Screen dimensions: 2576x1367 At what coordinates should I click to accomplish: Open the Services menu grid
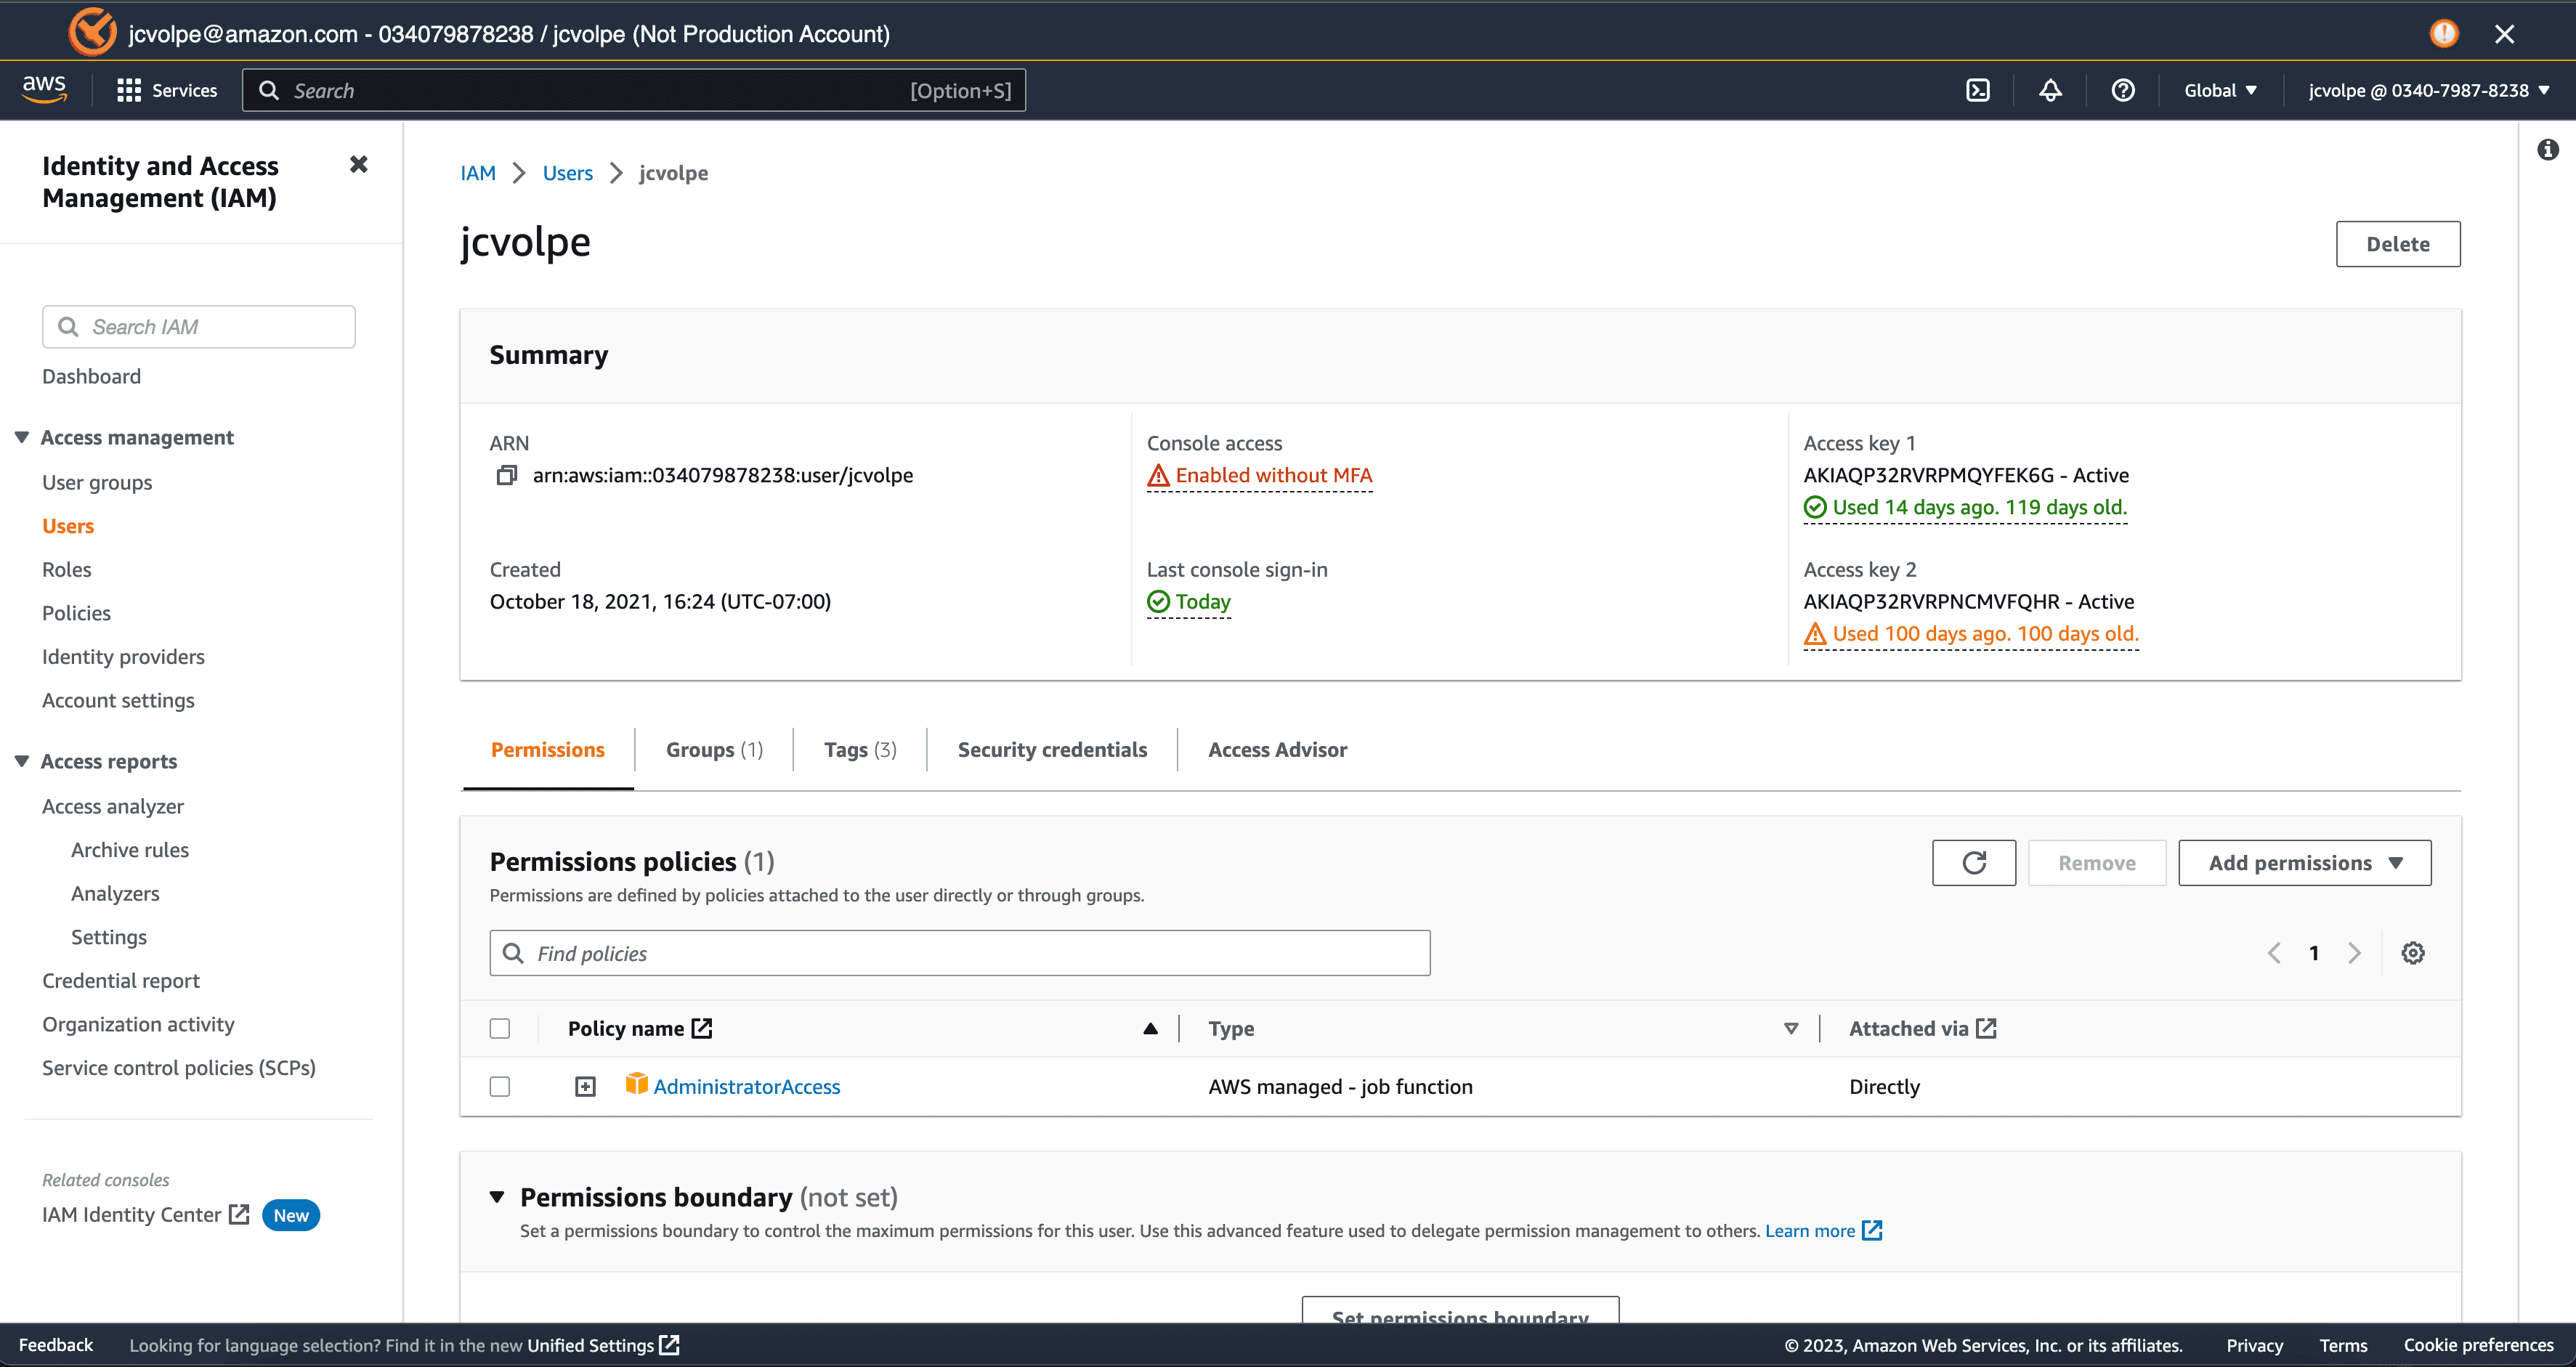point(166,90)
